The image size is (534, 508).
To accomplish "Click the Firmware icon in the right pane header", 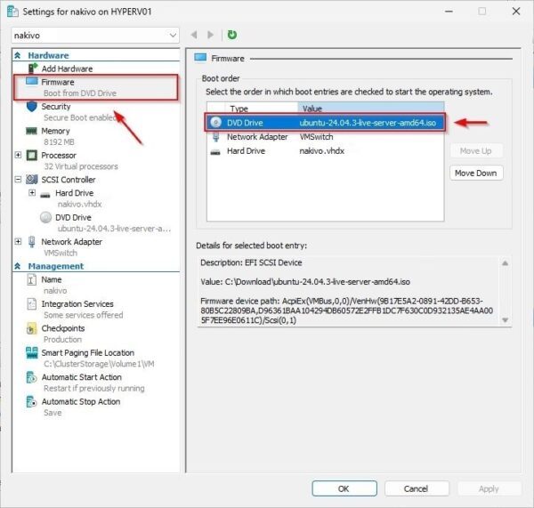I will click(200, 58).
